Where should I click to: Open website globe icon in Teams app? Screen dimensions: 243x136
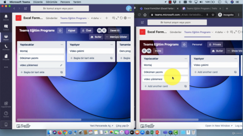coord(125,18)
